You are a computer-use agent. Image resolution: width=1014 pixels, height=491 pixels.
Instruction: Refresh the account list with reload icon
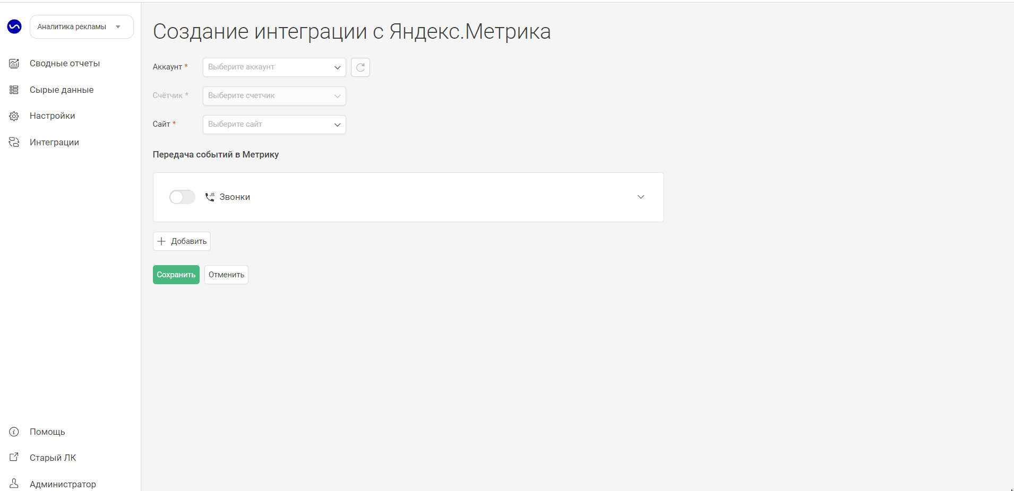pyautogui.click(x=360, y=67)
